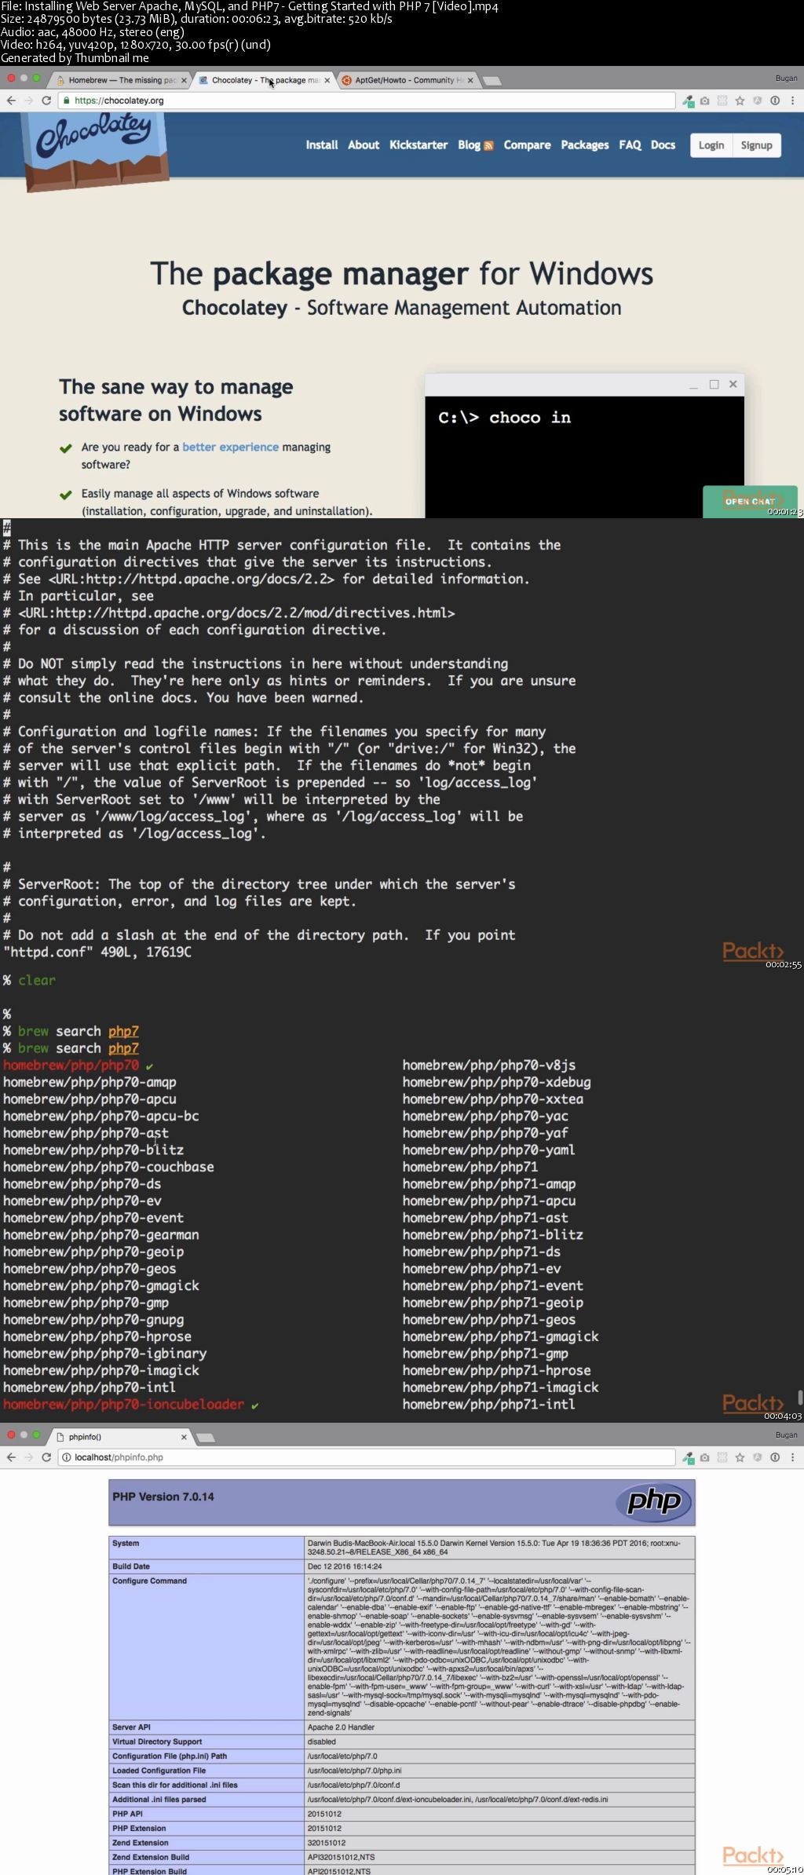Go back in the phpinfo browser window
804x1875 pixels.
click(x=11, y=1457)
